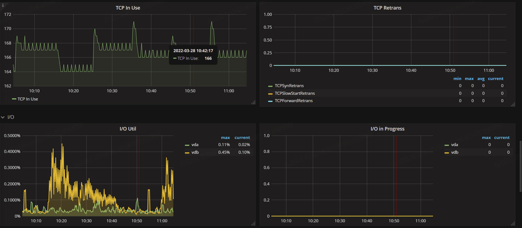The width and height of the screenshot is (522, 228).
Task: Open the I/O Util panel title menu
Action: tap(128, 129)
